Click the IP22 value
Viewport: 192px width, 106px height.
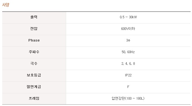128,75
